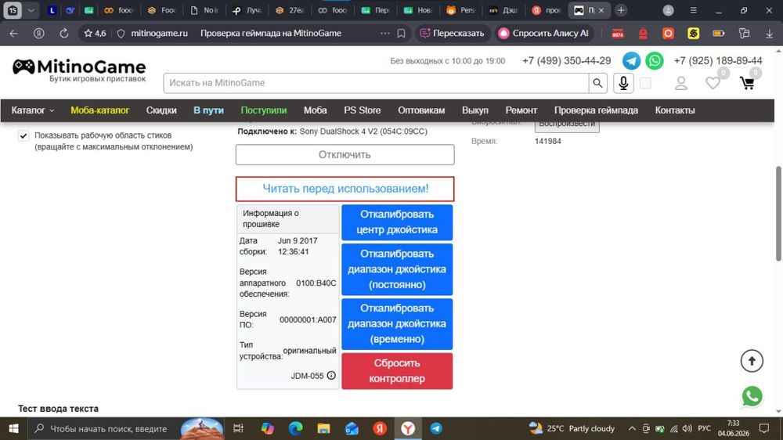783x440 pixels.
Task: Reload the page with the refresh icon
Action: [x=64, y=34]
